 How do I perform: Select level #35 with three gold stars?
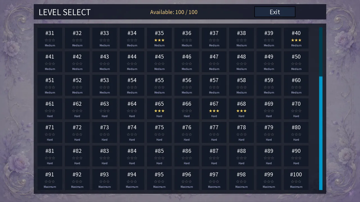(159, 38)
